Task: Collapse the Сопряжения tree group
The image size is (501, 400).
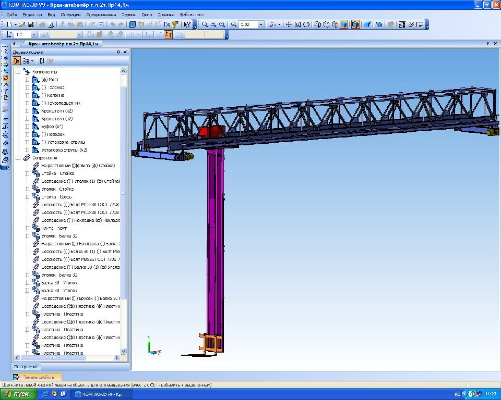Action: pyautogui.click(x=18, y=158)
